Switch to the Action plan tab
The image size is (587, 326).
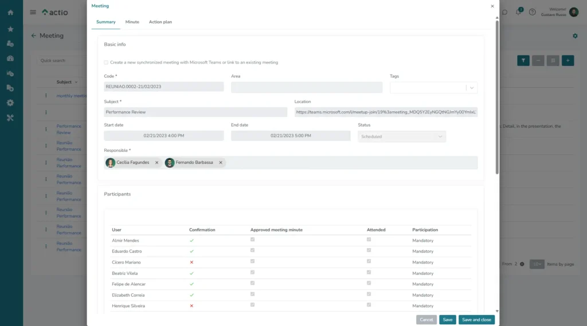tap(160, 22)
